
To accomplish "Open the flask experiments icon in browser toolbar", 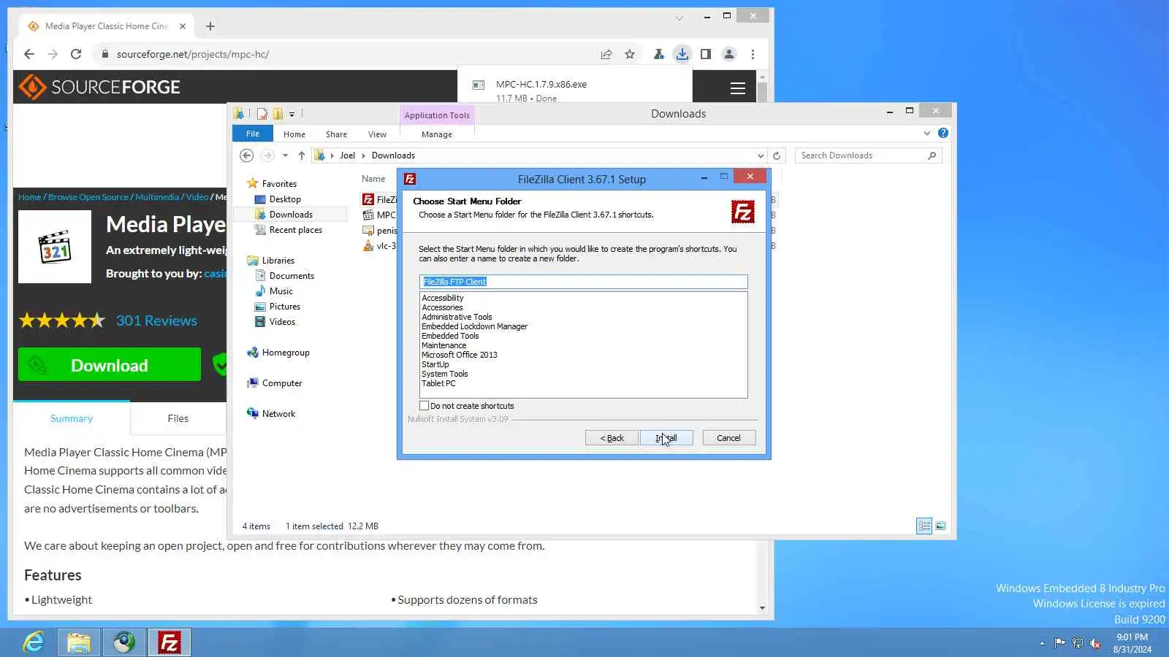I will pos(658,54).
